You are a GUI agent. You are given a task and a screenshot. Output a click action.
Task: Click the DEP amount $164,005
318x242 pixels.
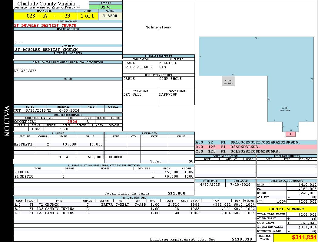pyautogui.click(x=307, y=189)
